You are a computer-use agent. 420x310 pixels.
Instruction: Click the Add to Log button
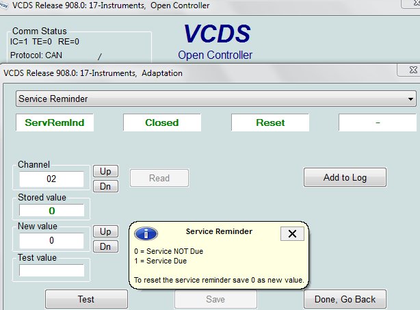pyautogui.click(x=345, y=177)
